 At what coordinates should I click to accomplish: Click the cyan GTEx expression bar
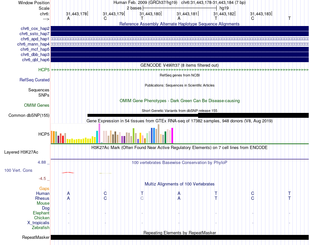[97, 137]
